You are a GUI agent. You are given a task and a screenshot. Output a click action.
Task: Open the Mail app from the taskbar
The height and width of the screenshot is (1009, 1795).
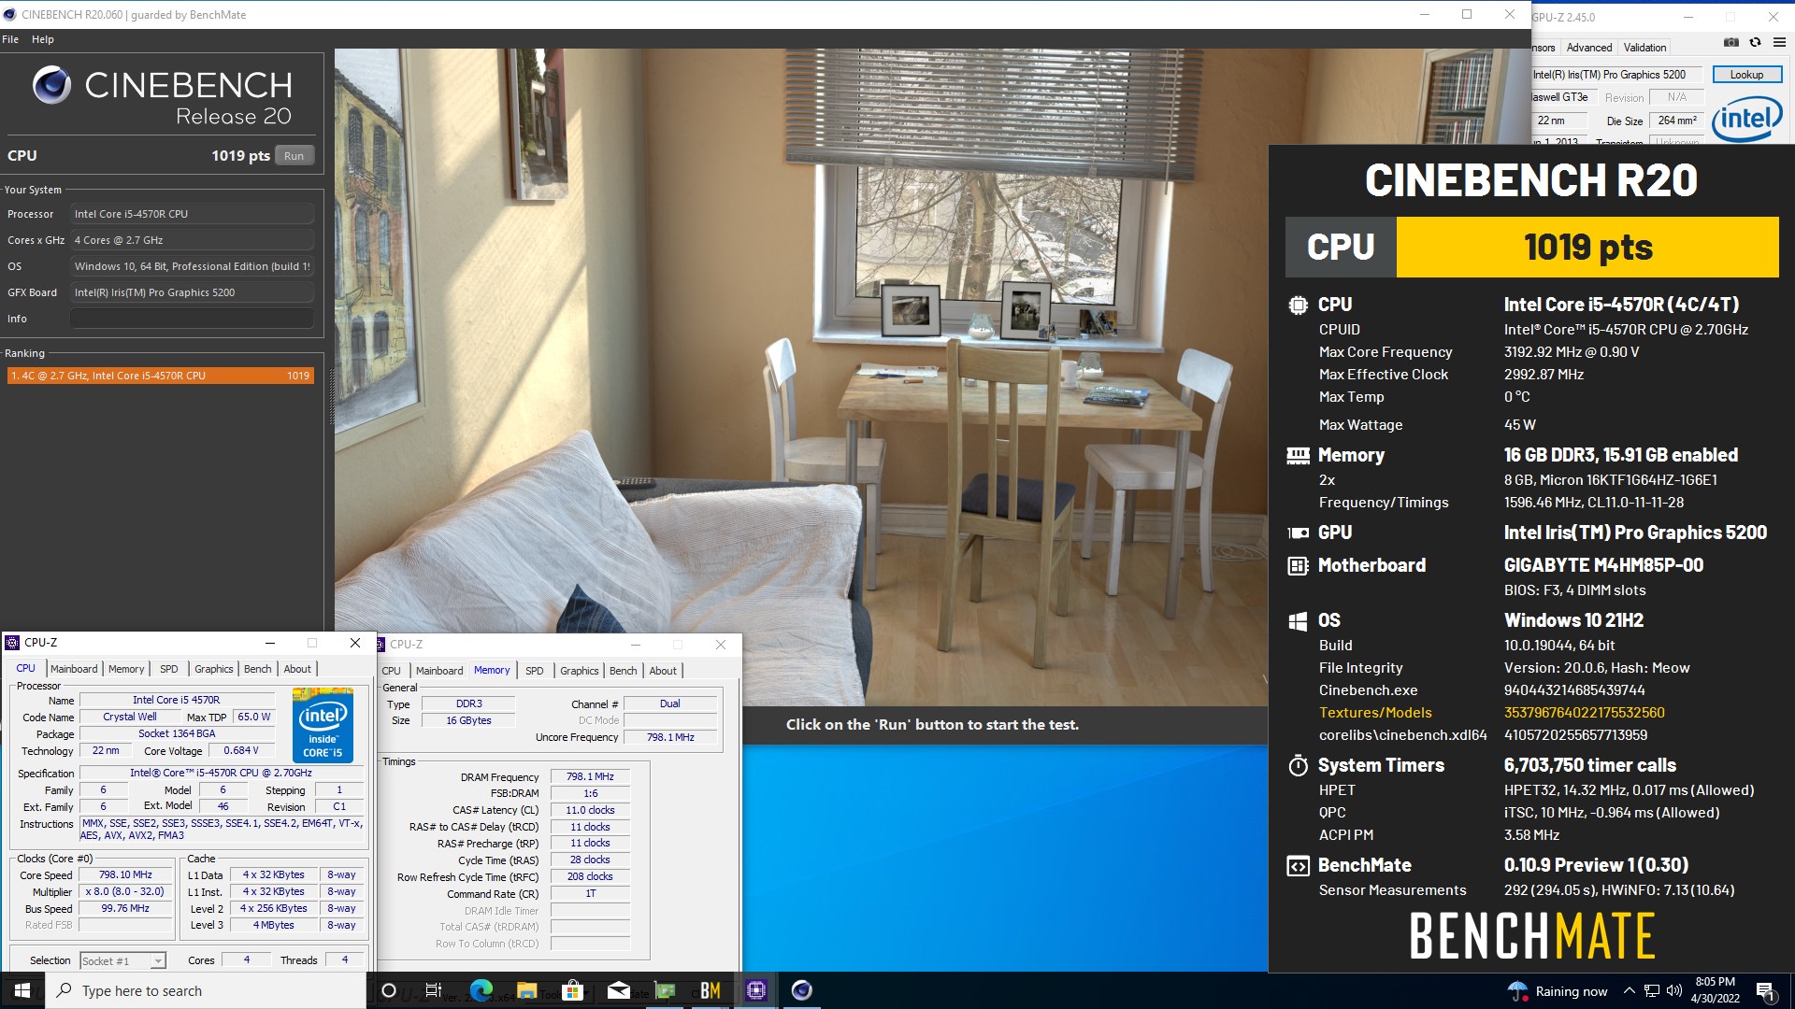pyautogui.click(x=619, y=990)
